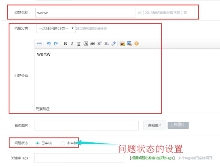Click the 上传图片 button
The image size is (220, 167).
coord(178,125)
